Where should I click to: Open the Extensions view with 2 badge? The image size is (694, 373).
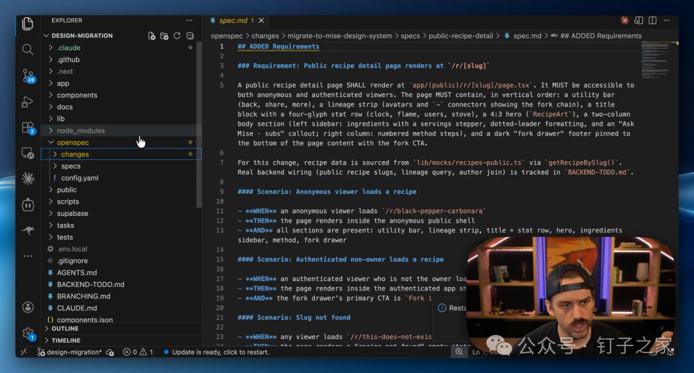click(28, 128)
